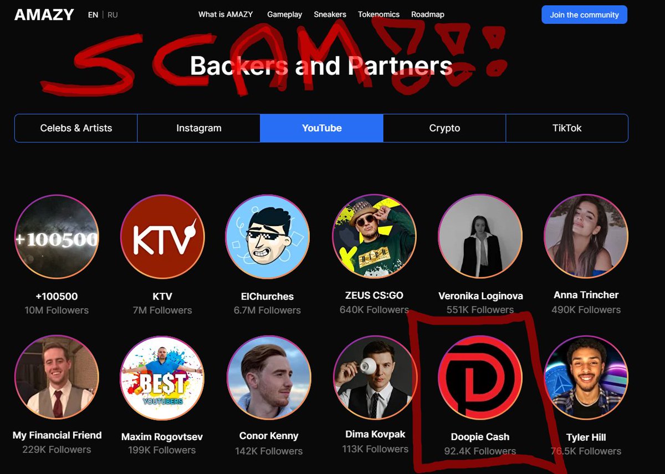Click the Dima Kovpak name

[375, 434]
